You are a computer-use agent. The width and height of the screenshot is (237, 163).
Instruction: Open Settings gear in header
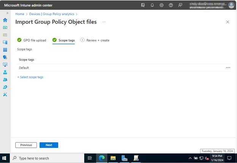click(x=161, y=5)
